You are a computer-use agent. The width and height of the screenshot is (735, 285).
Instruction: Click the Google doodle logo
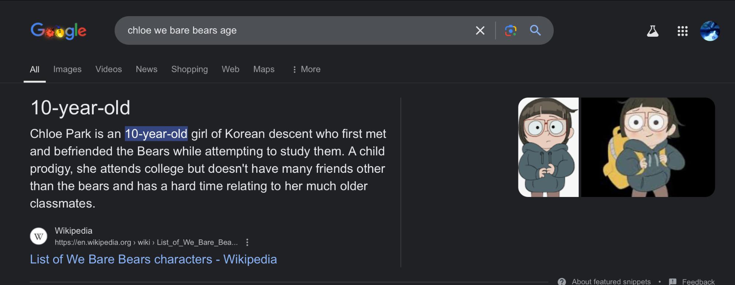(58, 30)
